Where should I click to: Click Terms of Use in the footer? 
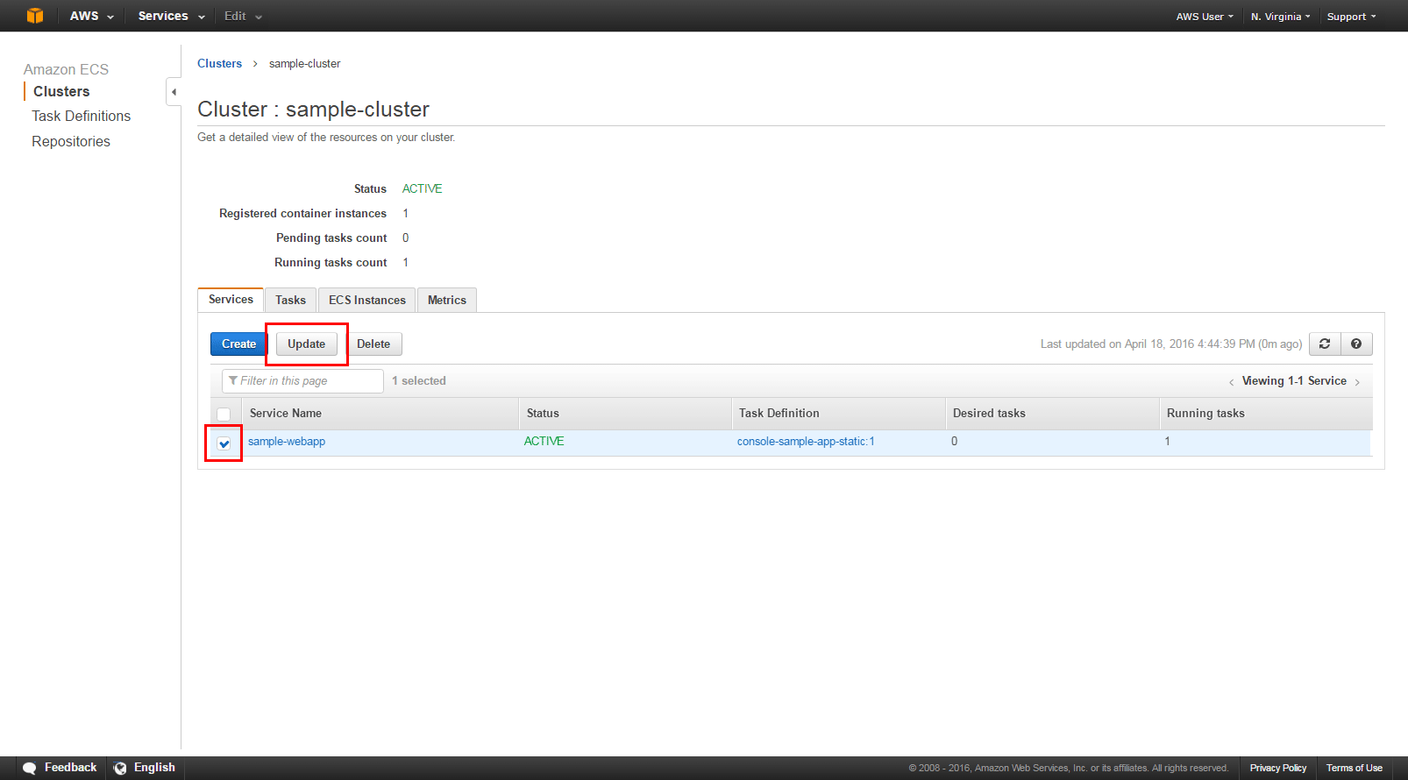(1355, 768)
